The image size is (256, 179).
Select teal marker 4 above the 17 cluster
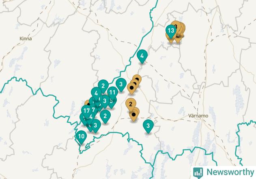[96, 94]
